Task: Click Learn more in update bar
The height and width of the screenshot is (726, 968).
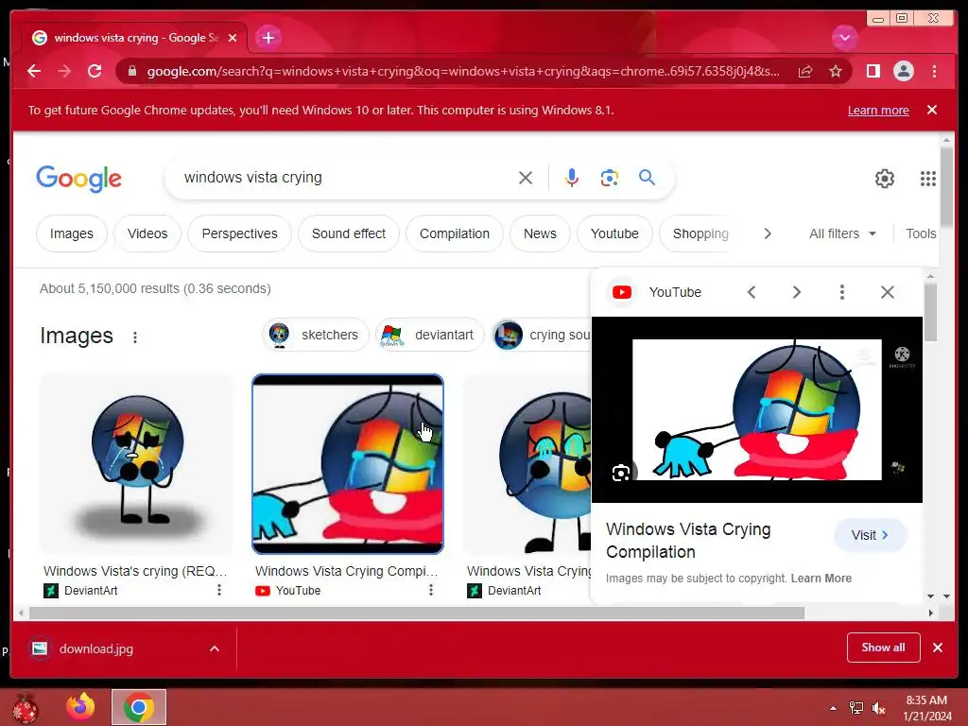Action: coord(878,111)
